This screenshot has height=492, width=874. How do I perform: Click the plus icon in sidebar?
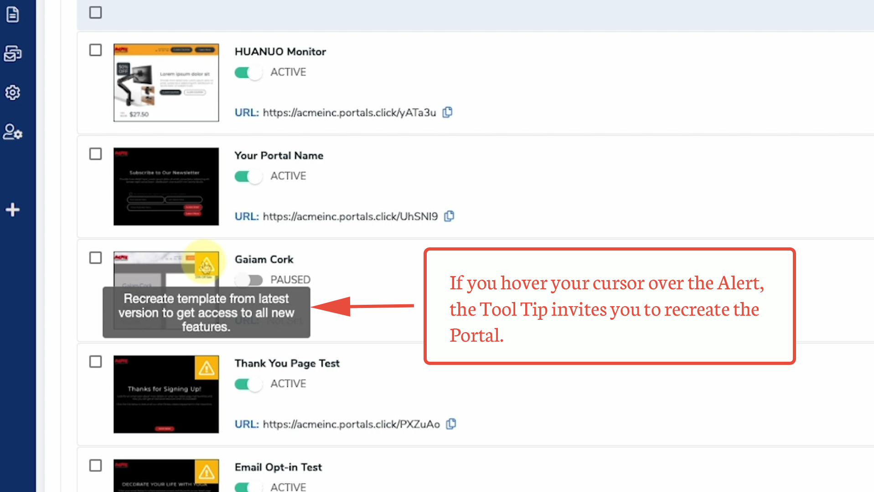13,210
